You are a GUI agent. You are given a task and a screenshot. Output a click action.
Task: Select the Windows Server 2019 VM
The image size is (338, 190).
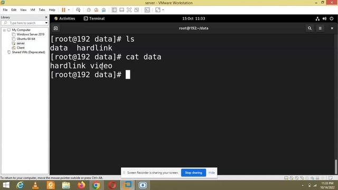[x=31, y=34]
